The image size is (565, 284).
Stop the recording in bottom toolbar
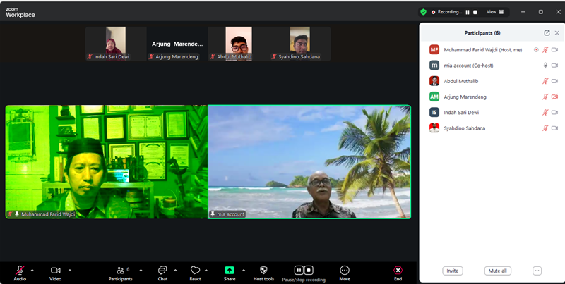309,270
